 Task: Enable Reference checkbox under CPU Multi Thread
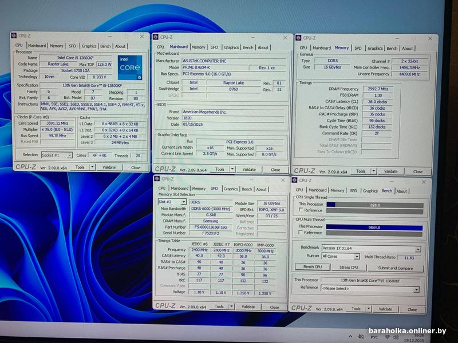pyautogui.click(x=301, y=233)
